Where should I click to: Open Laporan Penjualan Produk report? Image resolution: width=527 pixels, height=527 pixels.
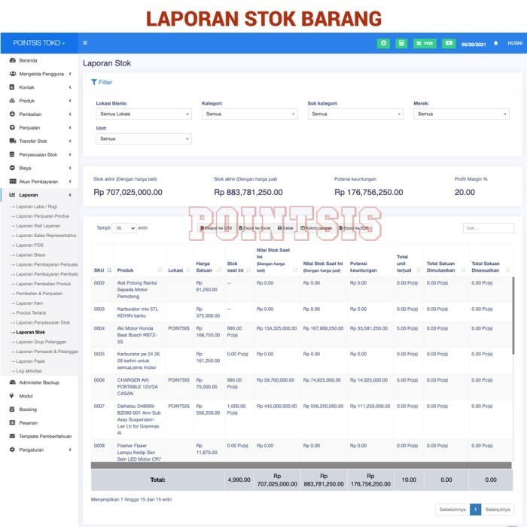point(42,217)
